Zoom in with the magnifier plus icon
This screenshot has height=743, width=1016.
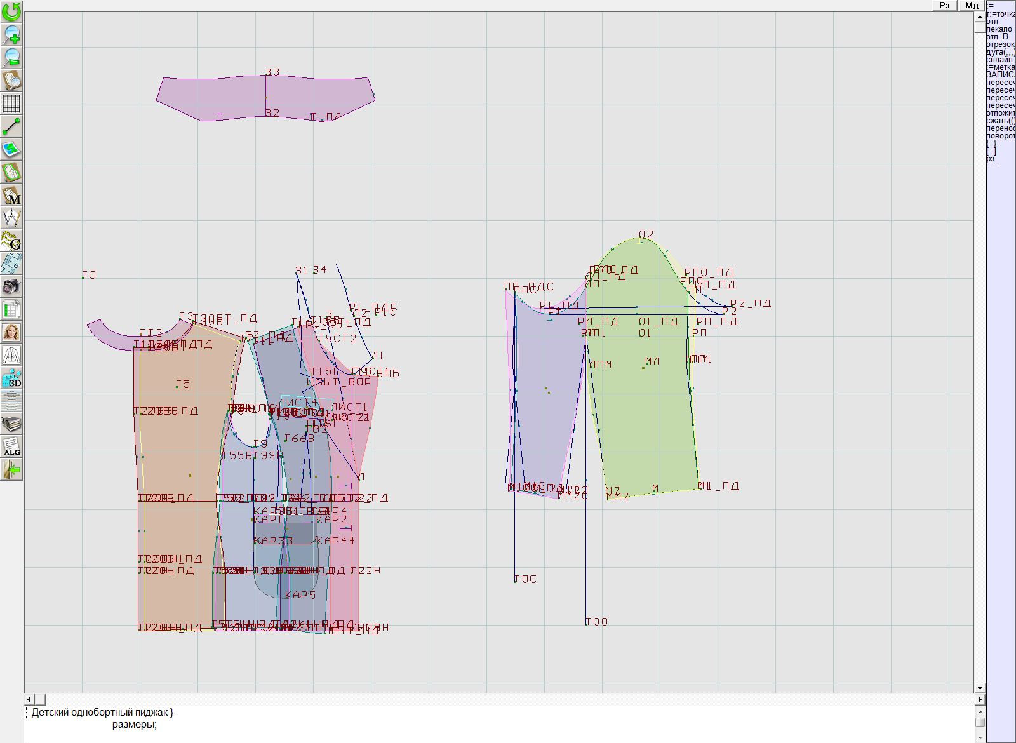pyautogui.click(x=11, y=34)
